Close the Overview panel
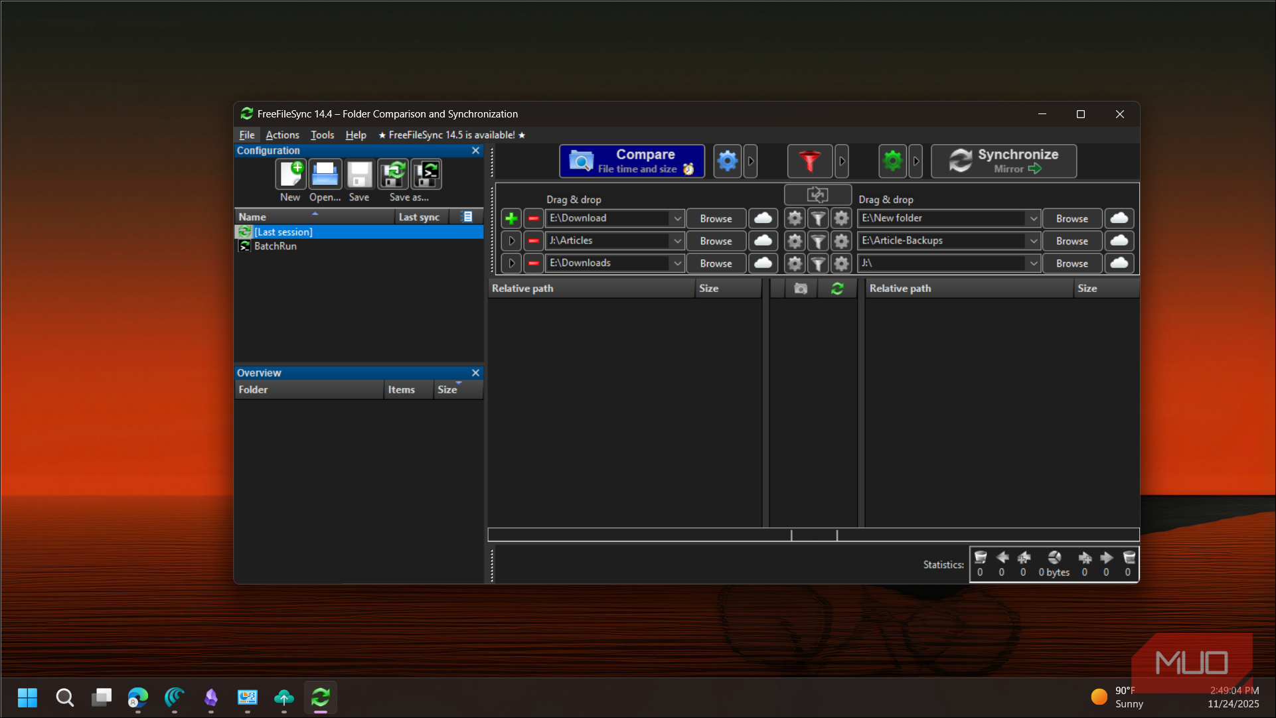The image size is (1276, 718). 475,373
